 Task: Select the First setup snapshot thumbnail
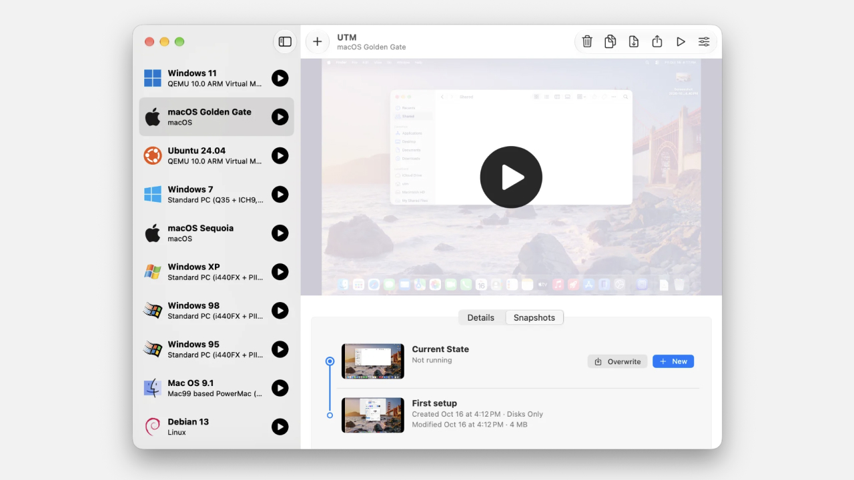click(373, 415)
